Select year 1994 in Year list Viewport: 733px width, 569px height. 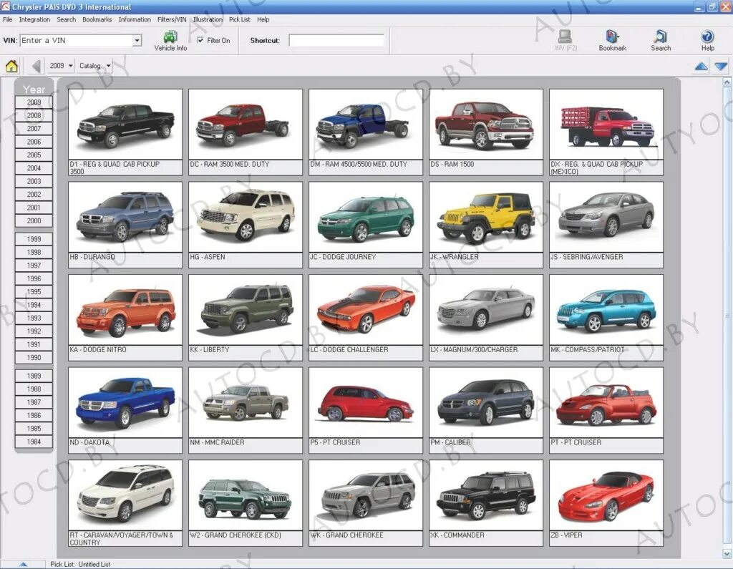[34, 305]
